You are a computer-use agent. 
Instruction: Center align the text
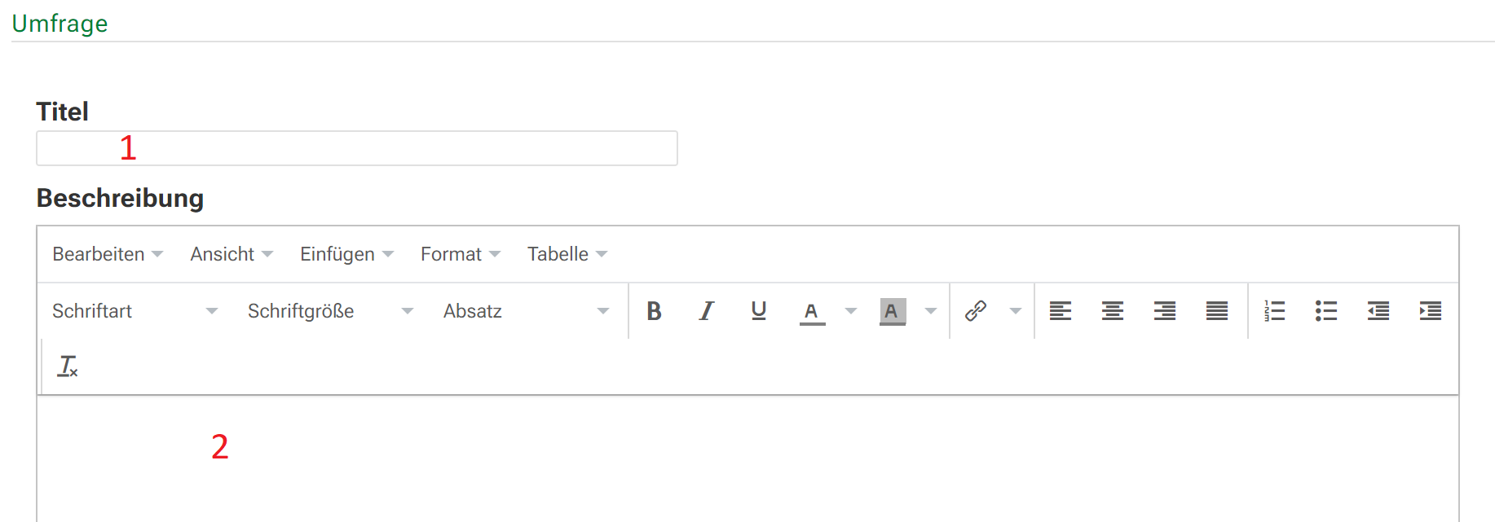click(x=1112, y=311)
